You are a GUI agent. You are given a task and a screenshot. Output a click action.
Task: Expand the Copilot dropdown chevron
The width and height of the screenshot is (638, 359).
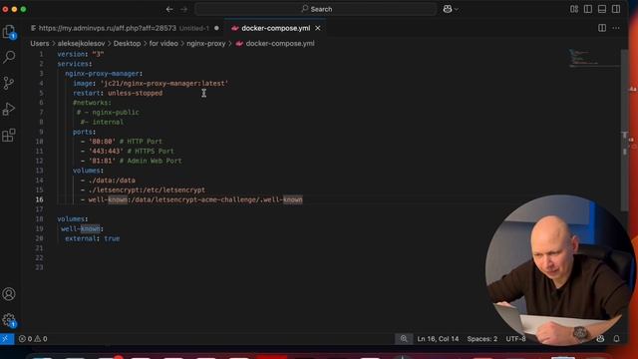coord(457,9)
